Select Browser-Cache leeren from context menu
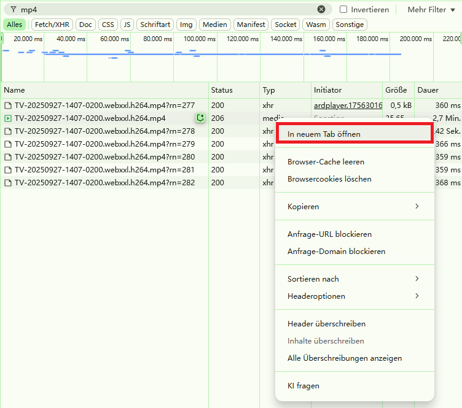The height and width of the screenshot is (408, 462). pyautogui.click(x=326, y=162)
